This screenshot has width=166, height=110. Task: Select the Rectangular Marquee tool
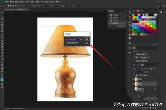point(2,16)
